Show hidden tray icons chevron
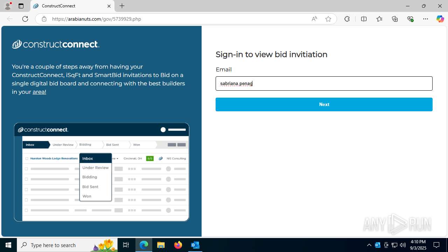This screenshot has width=448, height=252. tap(369, 245)
